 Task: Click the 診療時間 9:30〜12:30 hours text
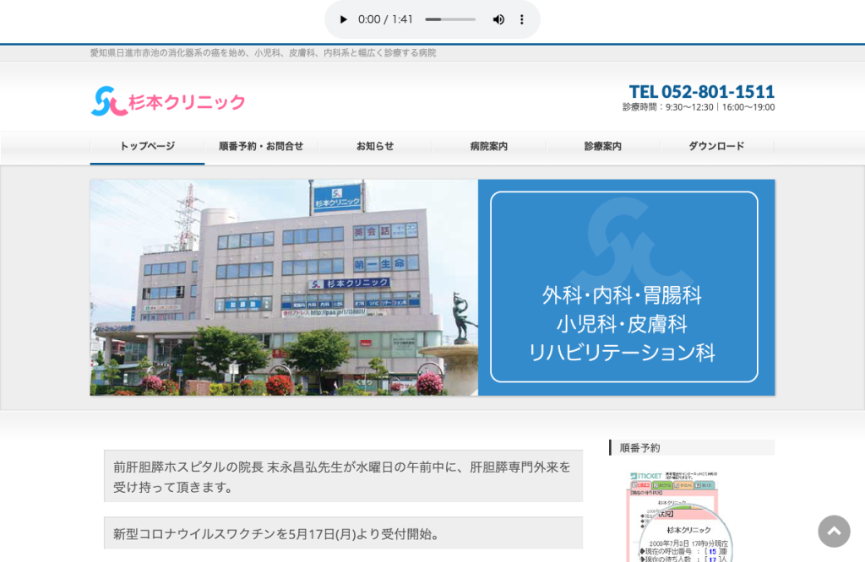pyautogui.click(x=699, y=107)
